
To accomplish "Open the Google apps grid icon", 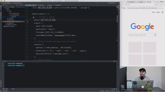I will 162,12.
